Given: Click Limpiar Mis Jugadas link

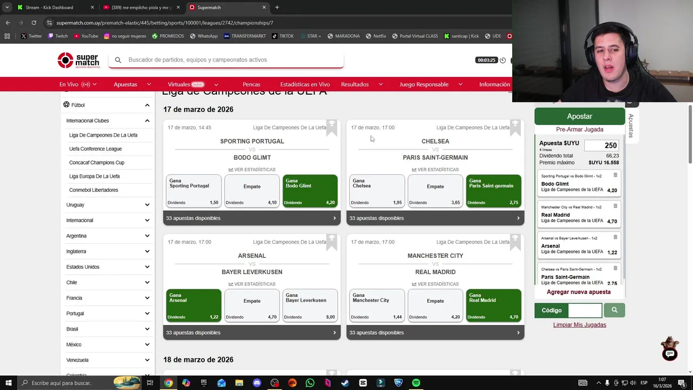Looking at the screenshot, I should [x=579, y=325].
